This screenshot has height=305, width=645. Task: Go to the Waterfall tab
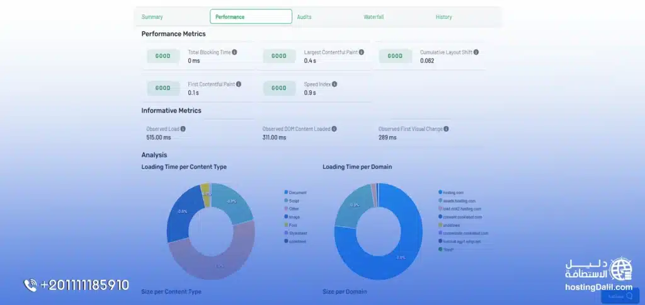pyautogui.click(x=374, y=17)
